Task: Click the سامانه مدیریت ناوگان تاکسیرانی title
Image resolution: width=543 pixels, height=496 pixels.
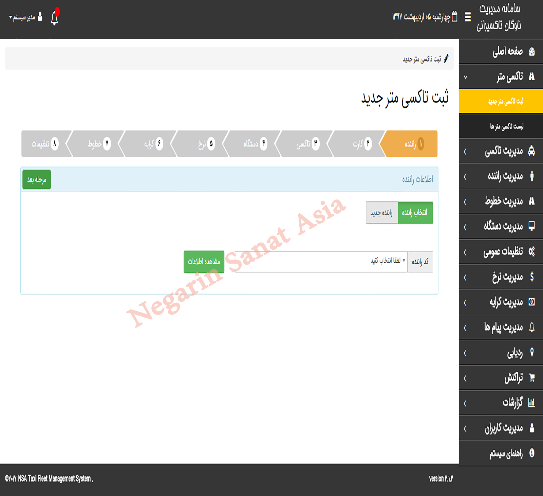Action: click(499, 17)
